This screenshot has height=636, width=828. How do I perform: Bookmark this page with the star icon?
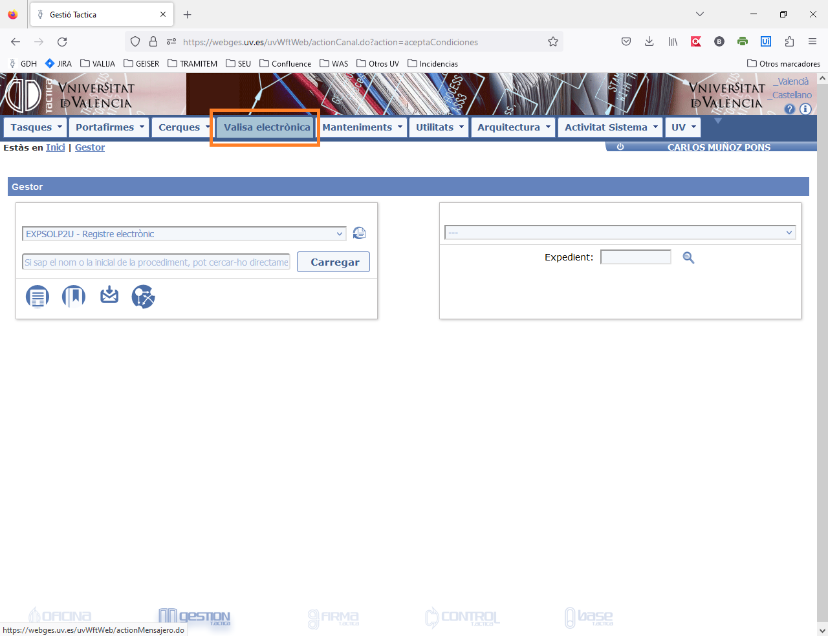click(x=553, y=41)
